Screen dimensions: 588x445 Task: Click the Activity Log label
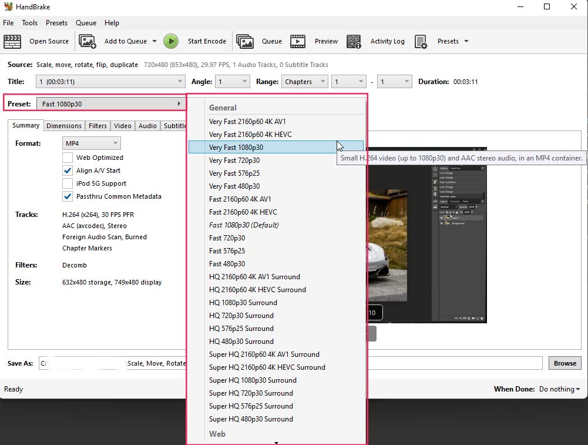[387, 41]
